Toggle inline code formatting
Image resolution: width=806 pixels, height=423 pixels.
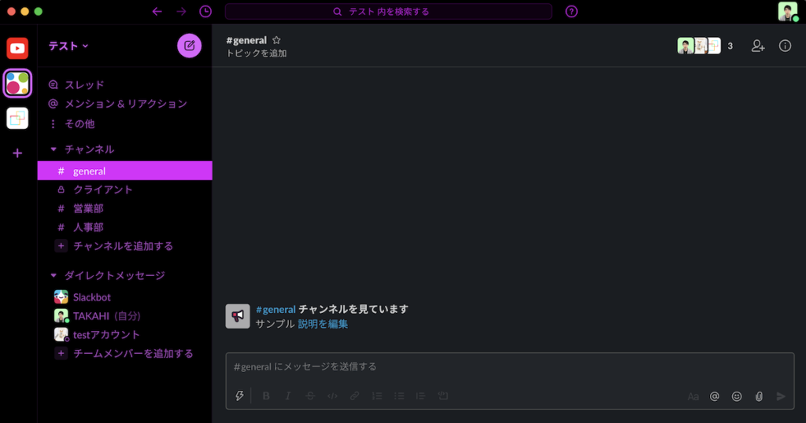point(333,395)
